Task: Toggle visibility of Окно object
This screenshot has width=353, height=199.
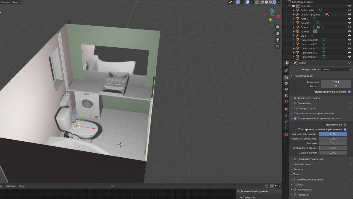Action: pyautogui.click(x=349, y=36)
